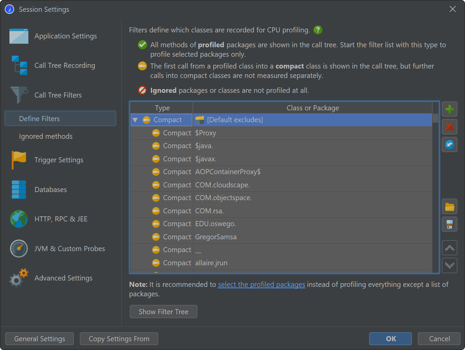The image size is (465, 350).
Task: Click 'select the profiled packages' link
Action: pyautogui.click(x=261, y=285)
